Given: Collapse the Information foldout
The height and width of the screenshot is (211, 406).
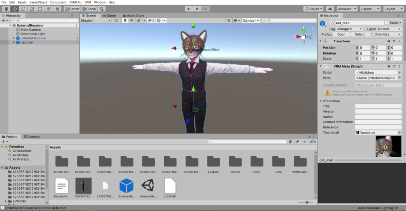Looking at the screenshot, I should (320, 101).
